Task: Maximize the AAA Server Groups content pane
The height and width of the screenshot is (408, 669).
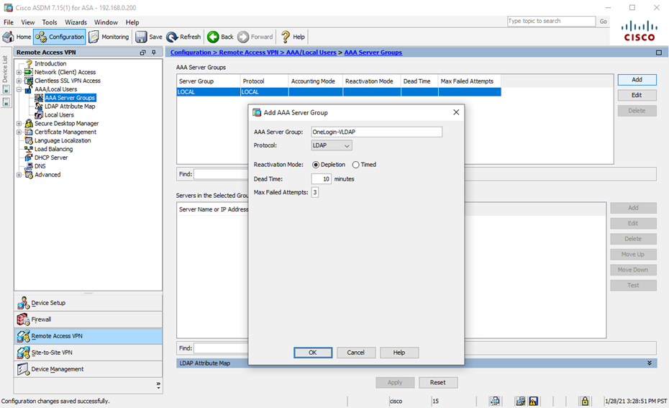Action: point(659,53)
